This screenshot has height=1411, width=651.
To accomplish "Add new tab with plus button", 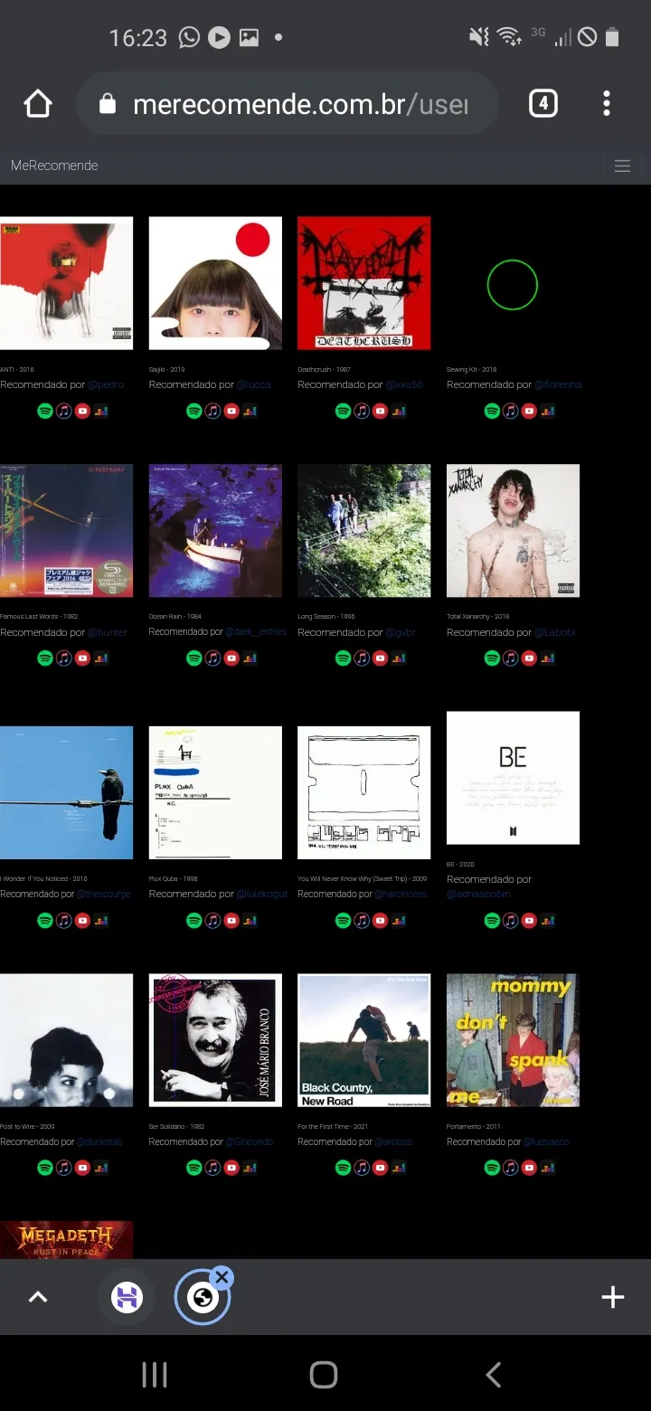I will [613, 1297].
